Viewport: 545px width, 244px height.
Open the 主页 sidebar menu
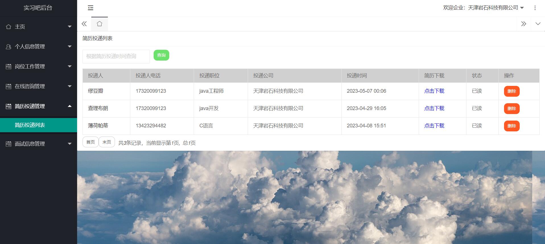(38, 27)
